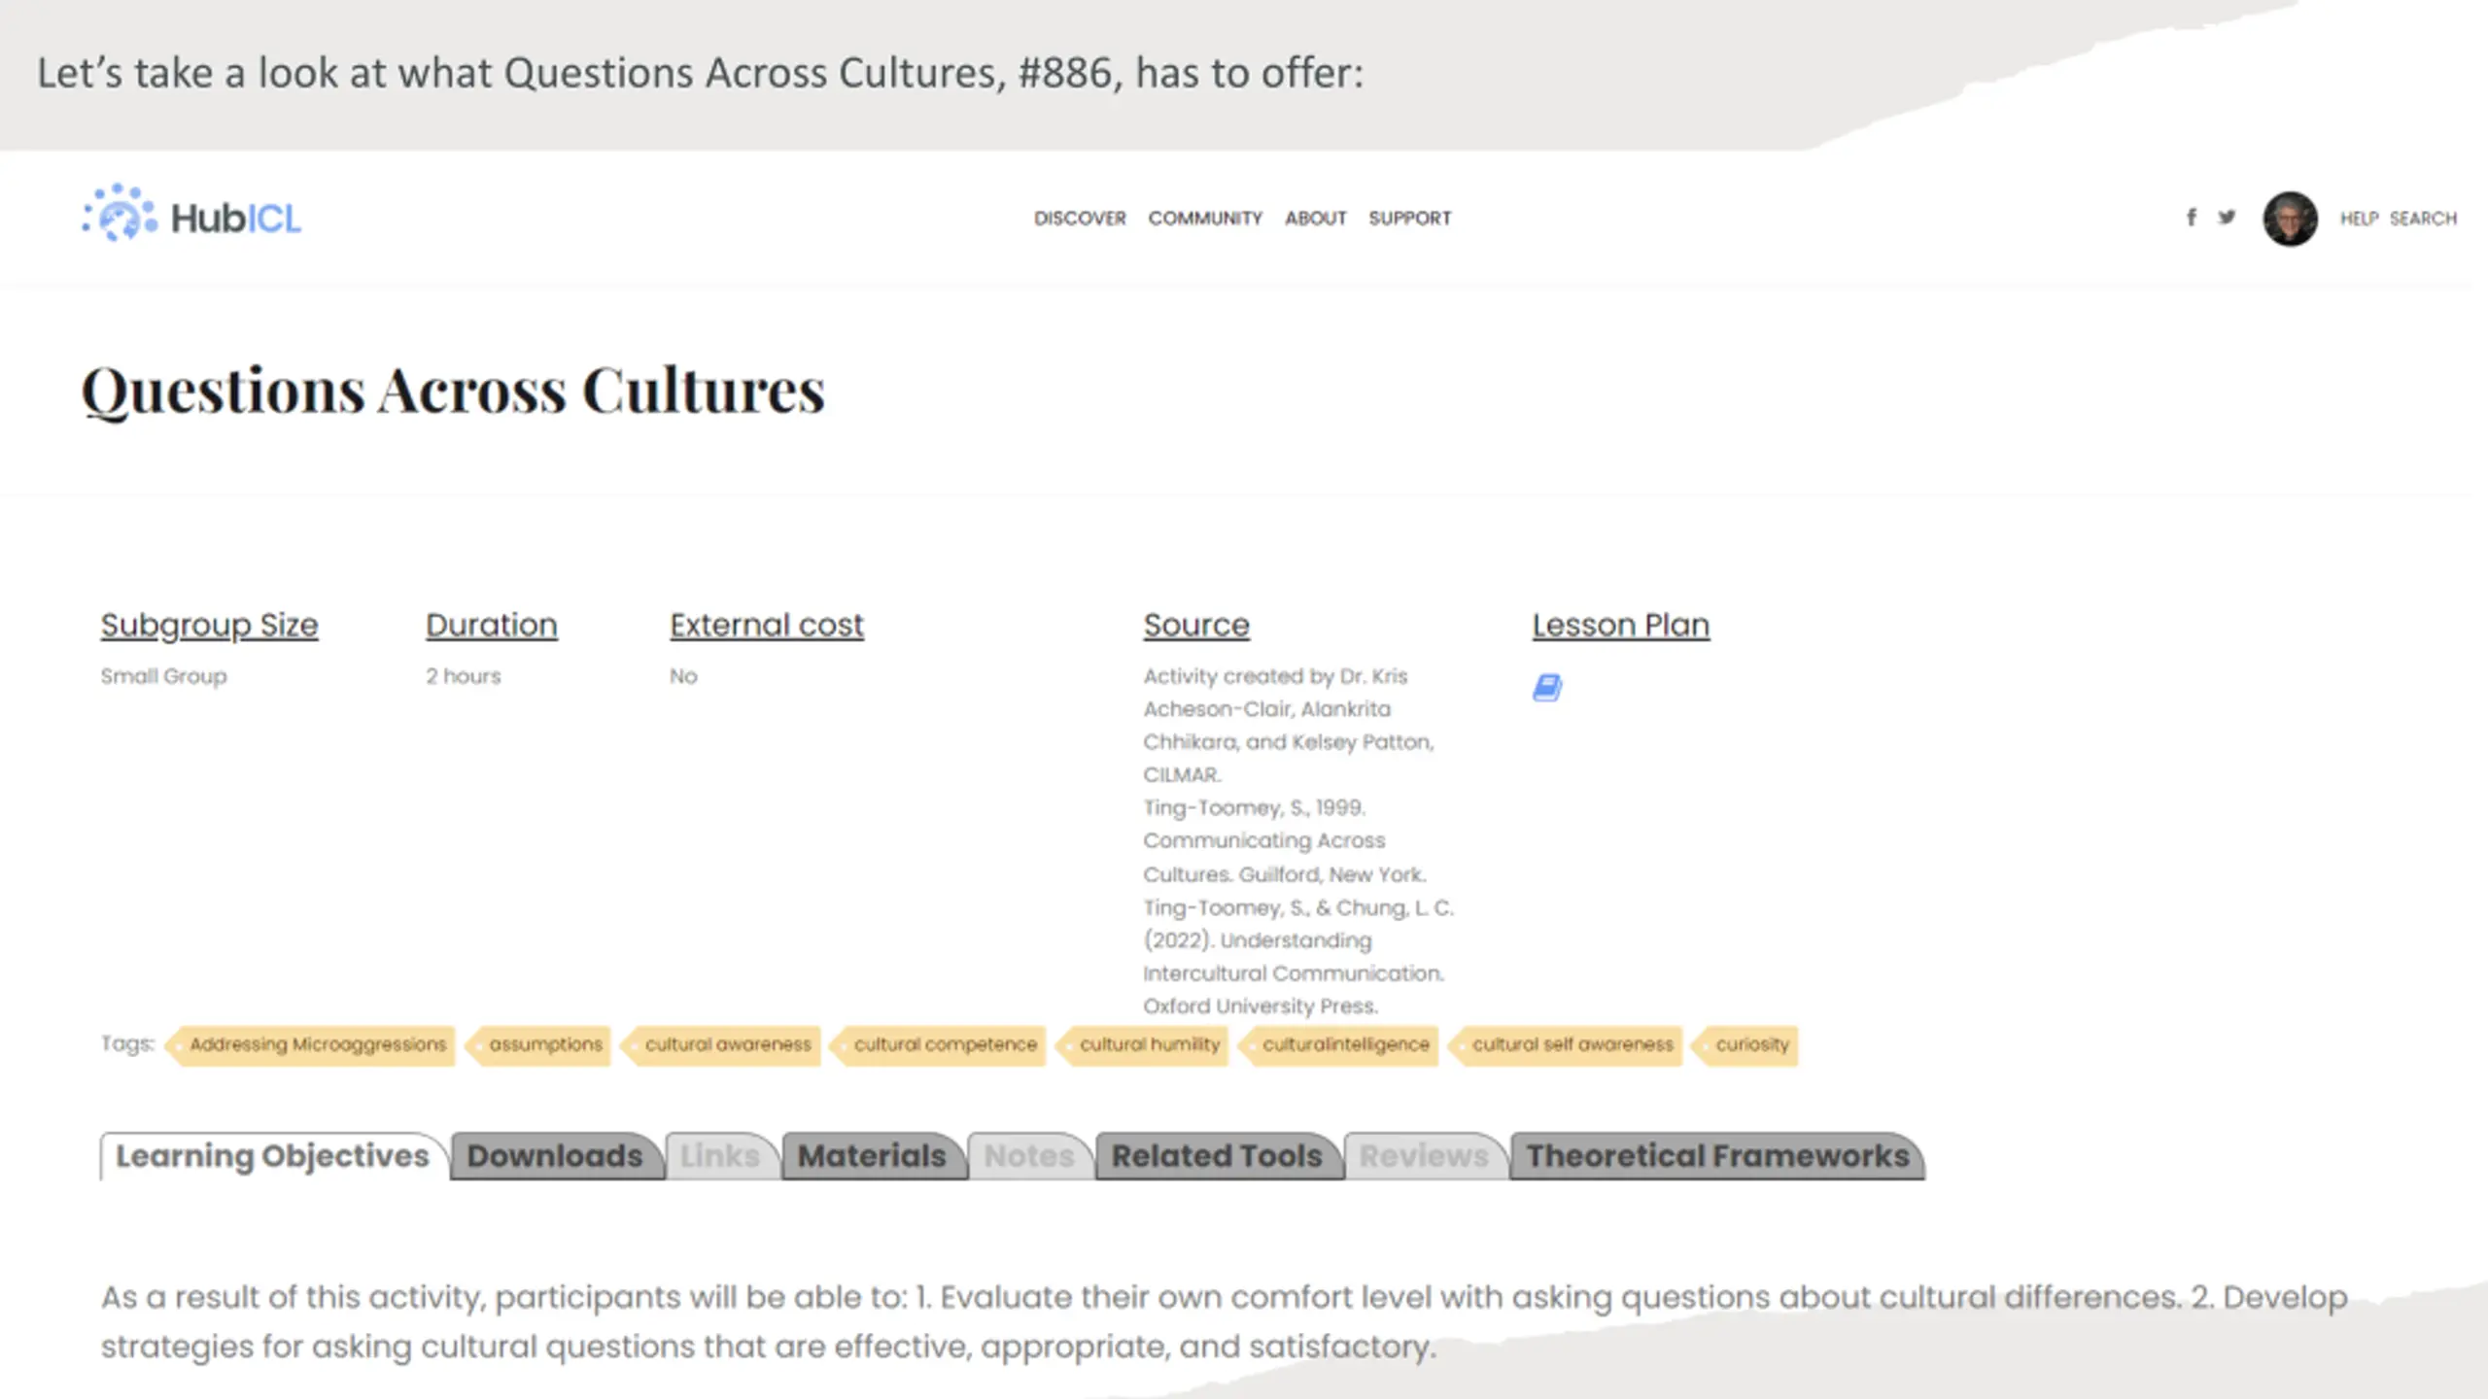2488x1399 pixels.
Task: Click the Duration heading
Action: [492, 626]
